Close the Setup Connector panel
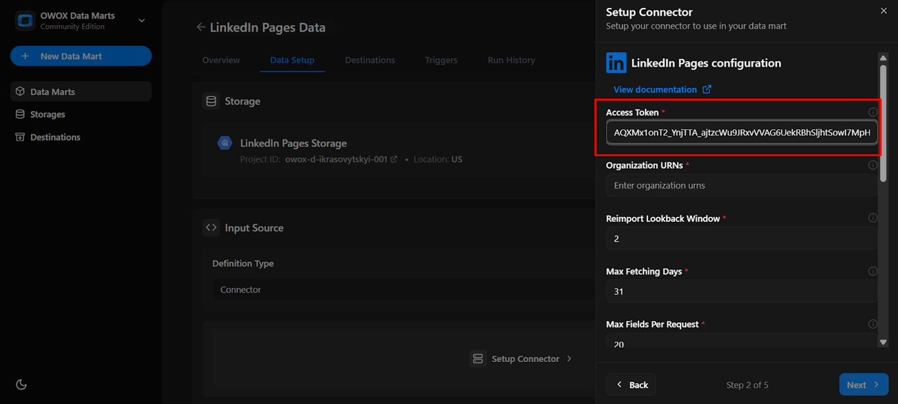The height and width of the screenshot is (404, 898). click(x=884, y=11)
